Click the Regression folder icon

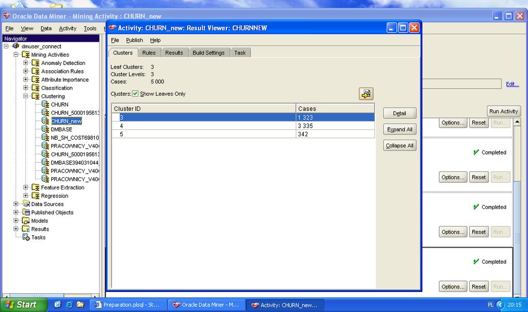36,196
